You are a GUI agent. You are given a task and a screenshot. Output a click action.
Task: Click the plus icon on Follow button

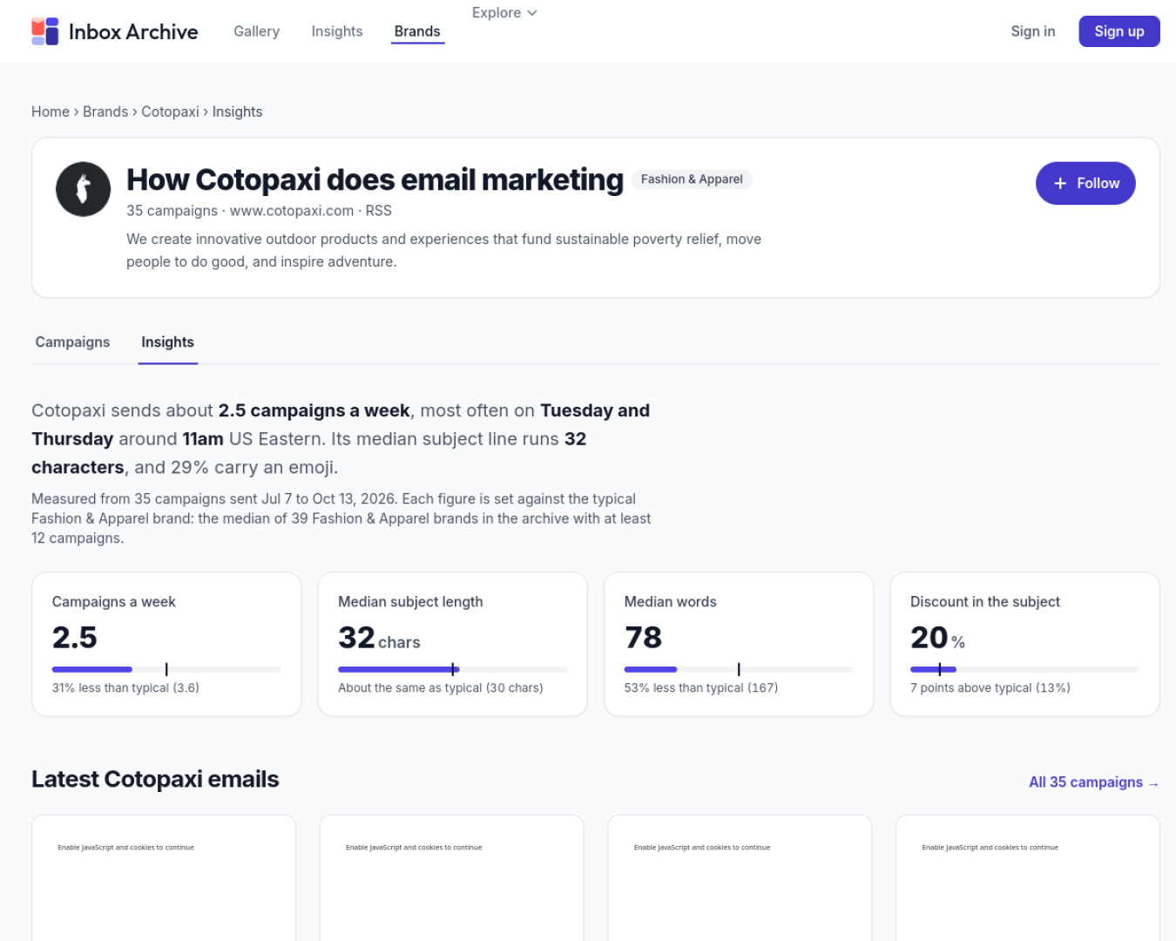(x=1060, y=183)
